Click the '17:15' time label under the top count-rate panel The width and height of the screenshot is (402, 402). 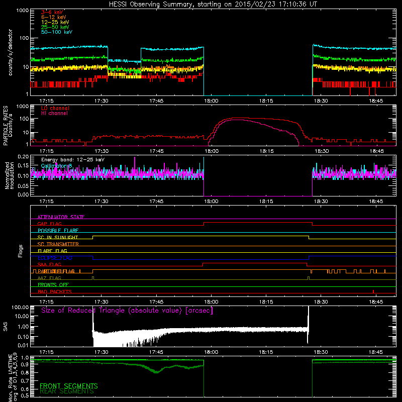46,101
